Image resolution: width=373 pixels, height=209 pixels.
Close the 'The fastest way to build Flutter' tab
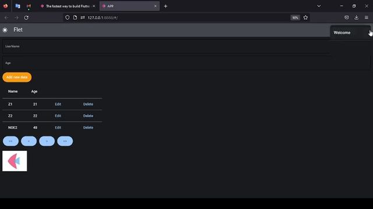pyautogui.click(x=94, y=6)
